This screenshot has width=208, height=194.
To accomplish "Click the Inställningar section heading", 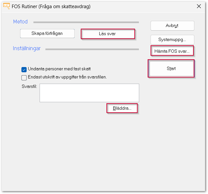I will click(x=27, y=48).
